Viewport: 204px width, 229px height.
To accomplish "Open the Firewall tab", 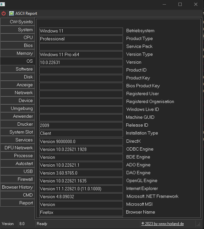I will click(17, 179).
